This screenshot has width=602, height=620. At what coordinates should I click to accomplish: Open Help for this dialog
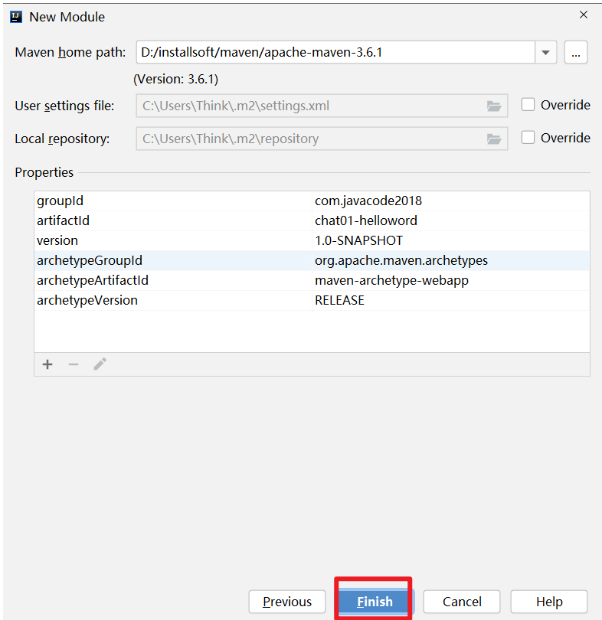coord(549,602)
